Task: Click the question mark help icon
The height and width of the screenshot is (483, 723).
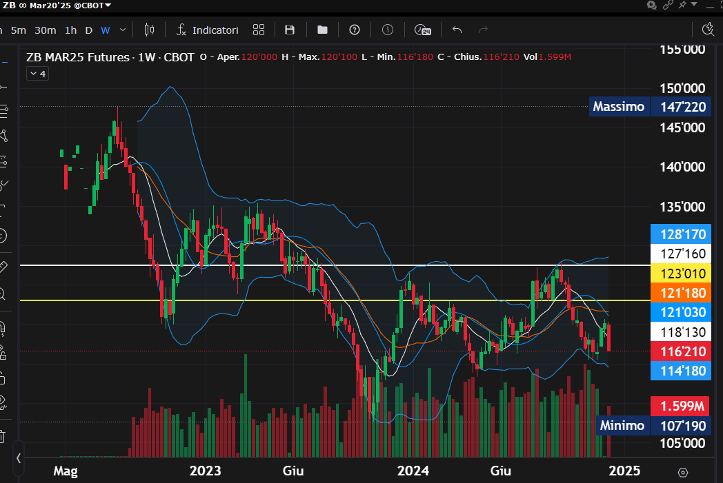Action: (355, 30)
